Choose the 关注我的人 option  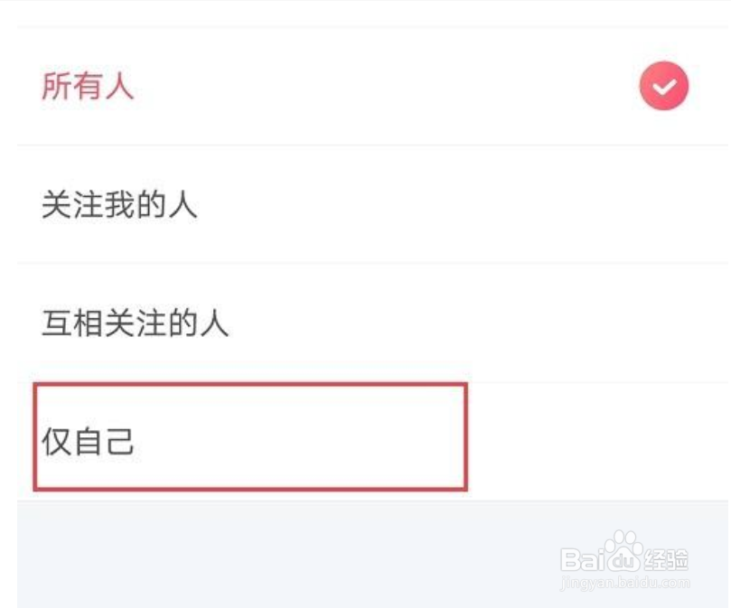(373, 205)
